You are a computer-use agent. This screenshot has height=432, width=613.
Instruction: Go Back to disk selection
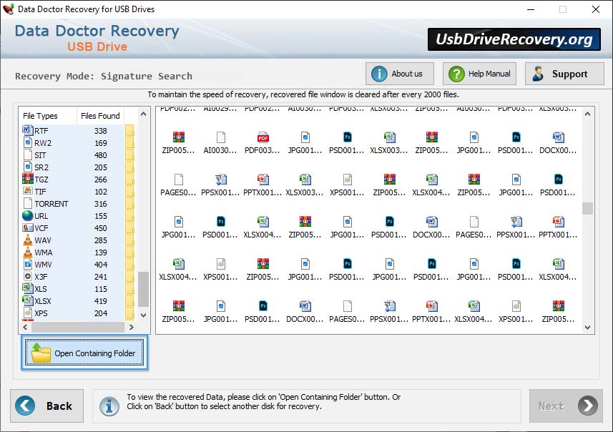(47, 406)
